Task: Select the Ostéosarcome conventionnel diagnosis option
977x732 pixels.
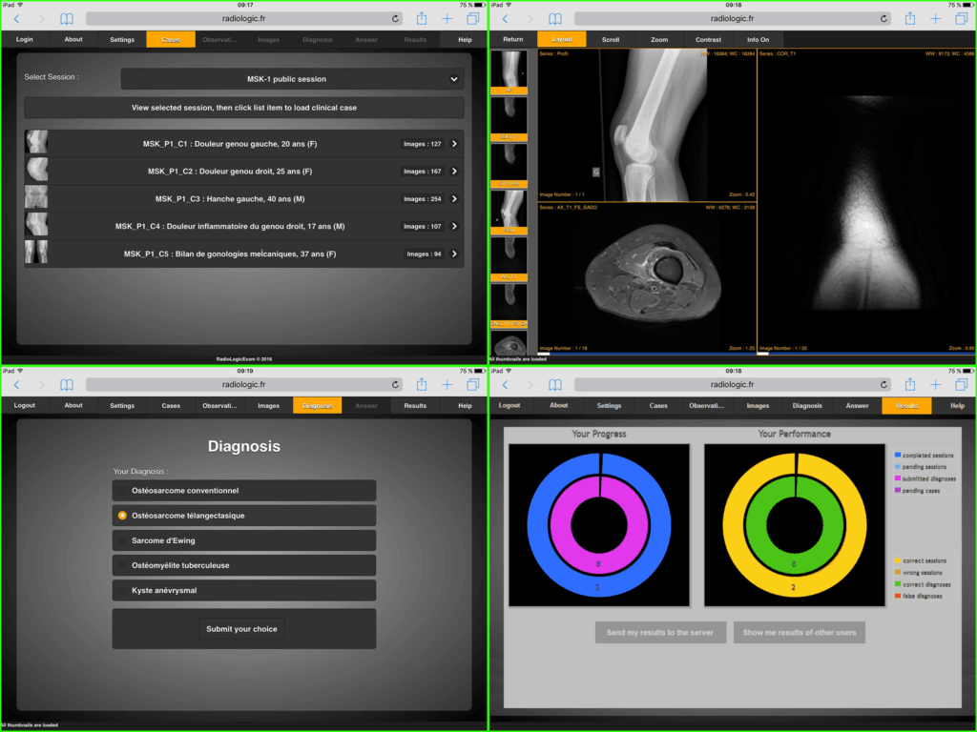Action: 243,491
